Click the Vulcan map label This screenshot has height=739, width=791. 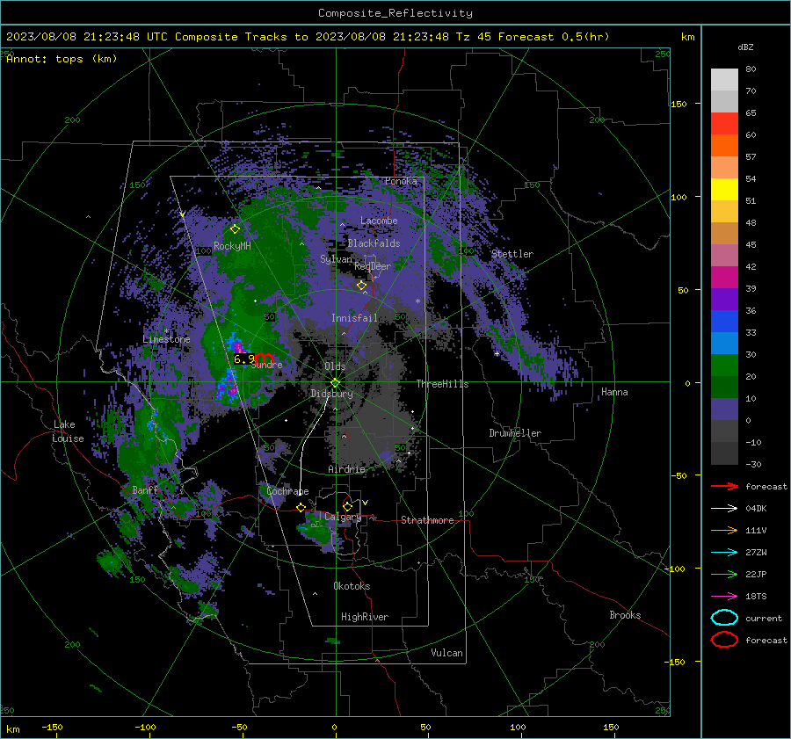coord(446,653)
